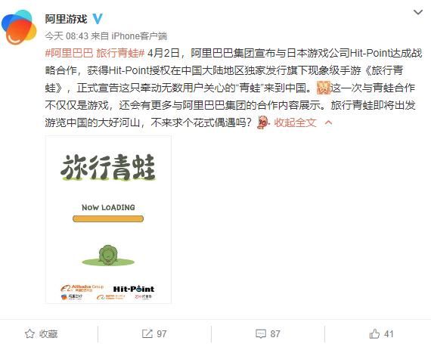This screenshot has width=431, height=344.
Task: Click the repost share icon
Action: click(x=147, y=334)
